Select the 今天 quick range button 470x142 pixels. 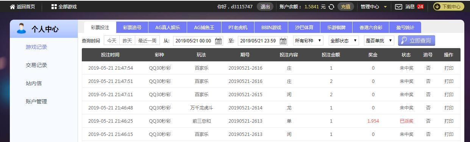click(x=112, y=41)
